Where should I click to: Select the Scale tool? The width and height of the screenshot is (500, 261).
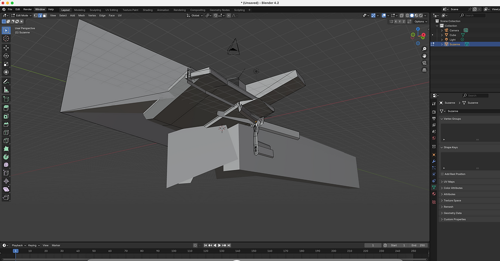click(6, 64)
